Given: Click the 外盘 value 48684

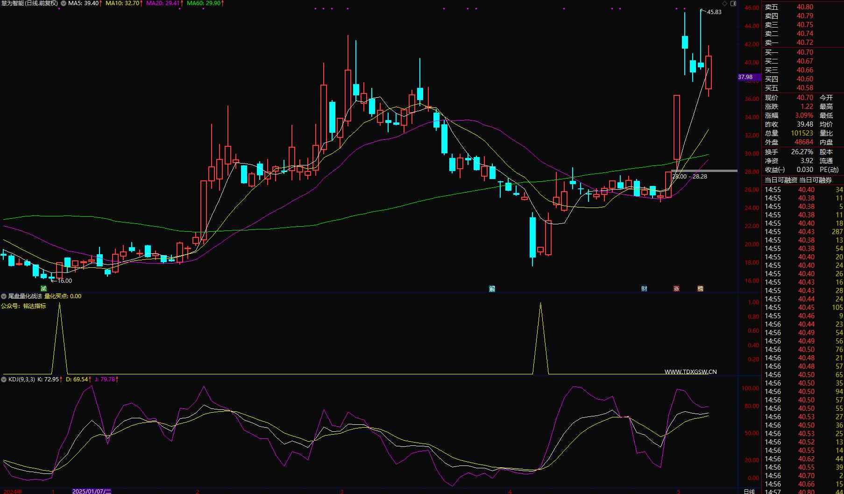Looking at the screenshot, I should click(803, 142).
